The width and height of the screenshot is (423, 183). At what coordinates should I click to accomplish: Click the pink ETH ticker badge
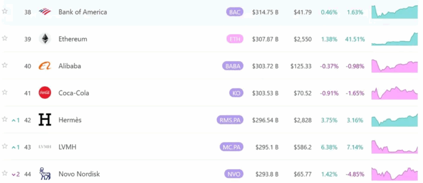coord(235,39)
